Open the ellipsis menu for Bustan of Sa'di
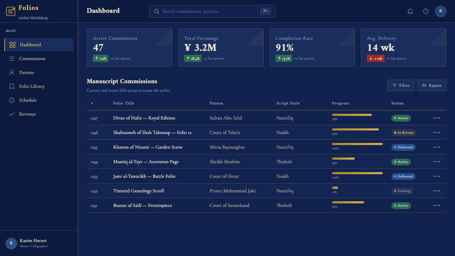The image size is (455, 256). [437, 206]
